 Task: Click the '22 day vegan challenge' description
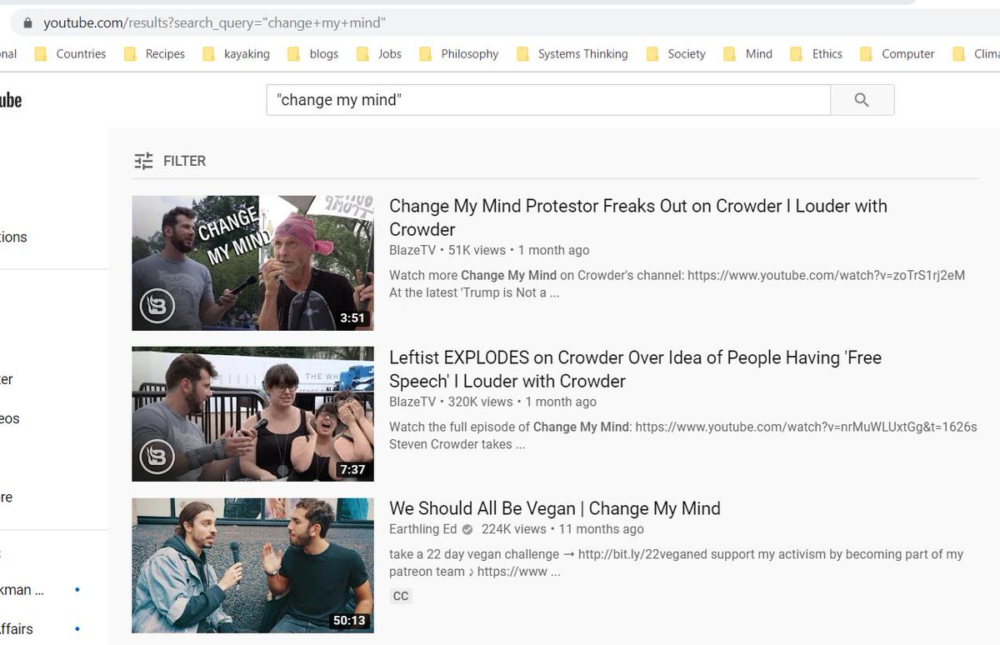click(676, 562)
